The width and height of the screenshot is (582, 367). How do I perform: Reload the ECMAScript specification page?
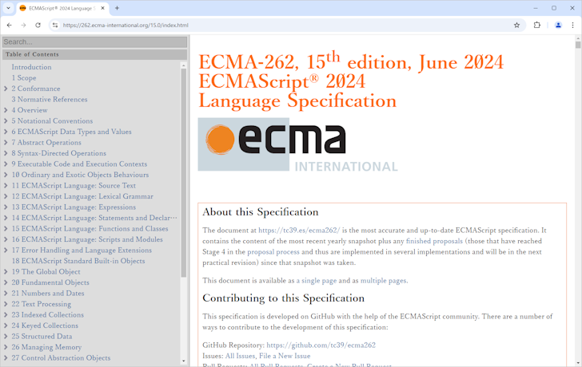pos(38,26)
